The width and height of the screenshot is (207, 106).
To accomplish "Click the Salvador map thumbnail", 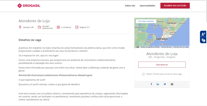I will tap(162, 33).
